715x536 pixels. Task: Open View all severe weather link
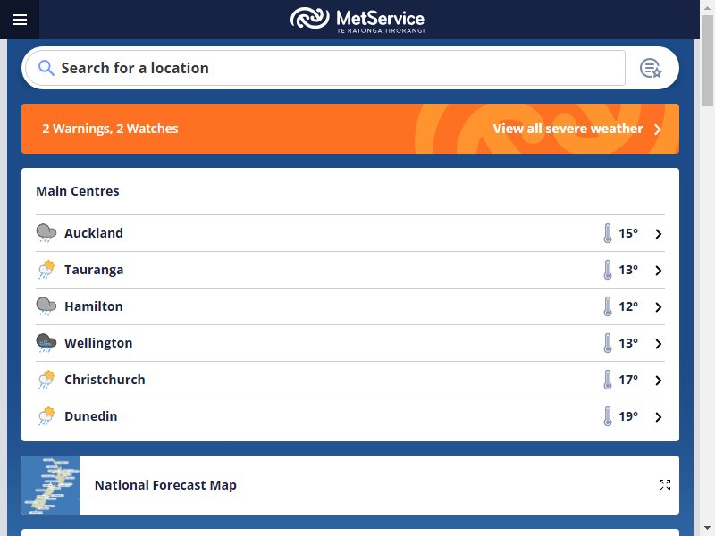(568, 129)
